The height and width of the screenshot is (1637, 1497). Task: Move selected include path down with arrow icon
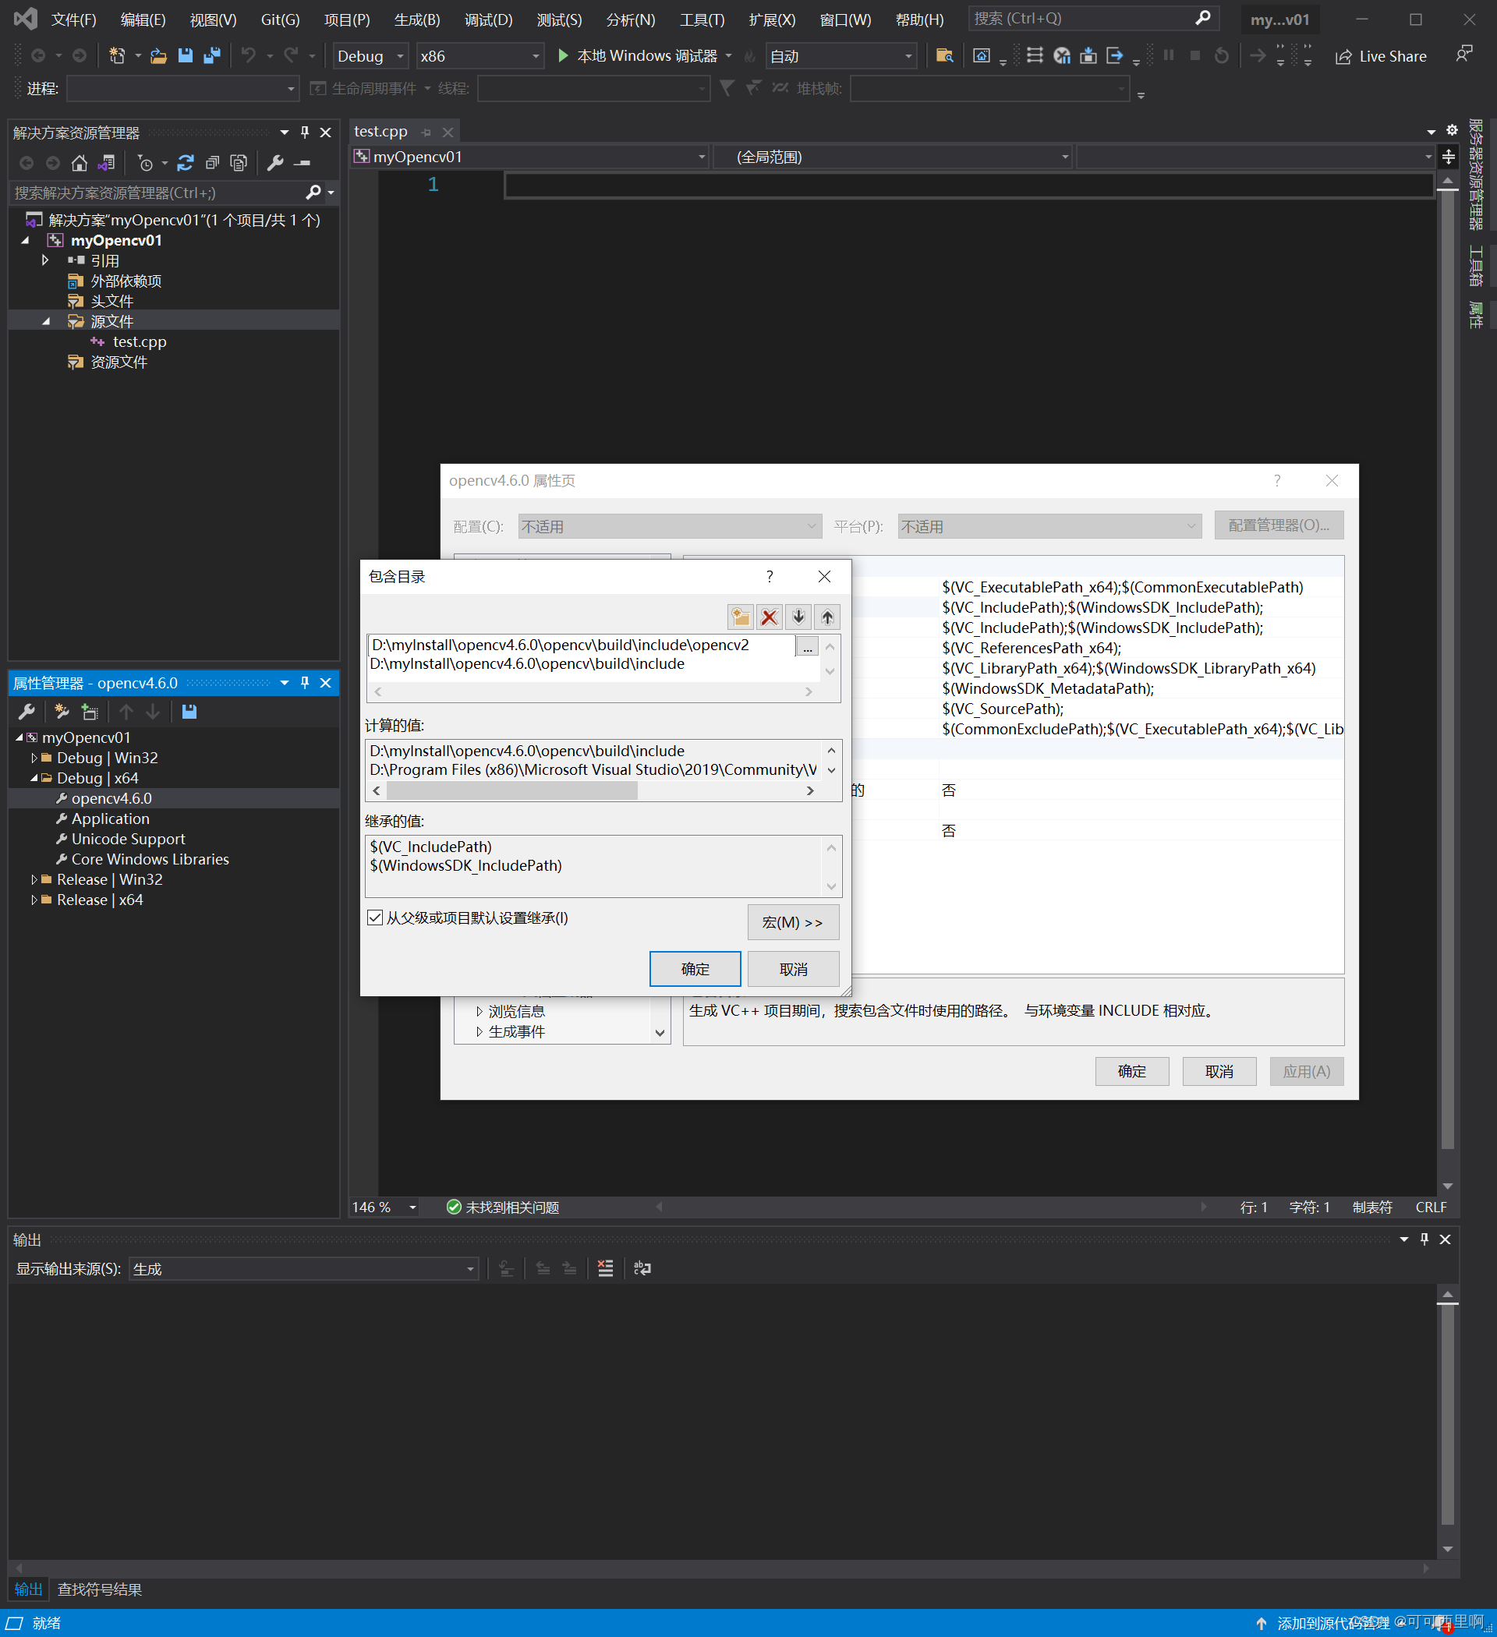tap(798, 617)
